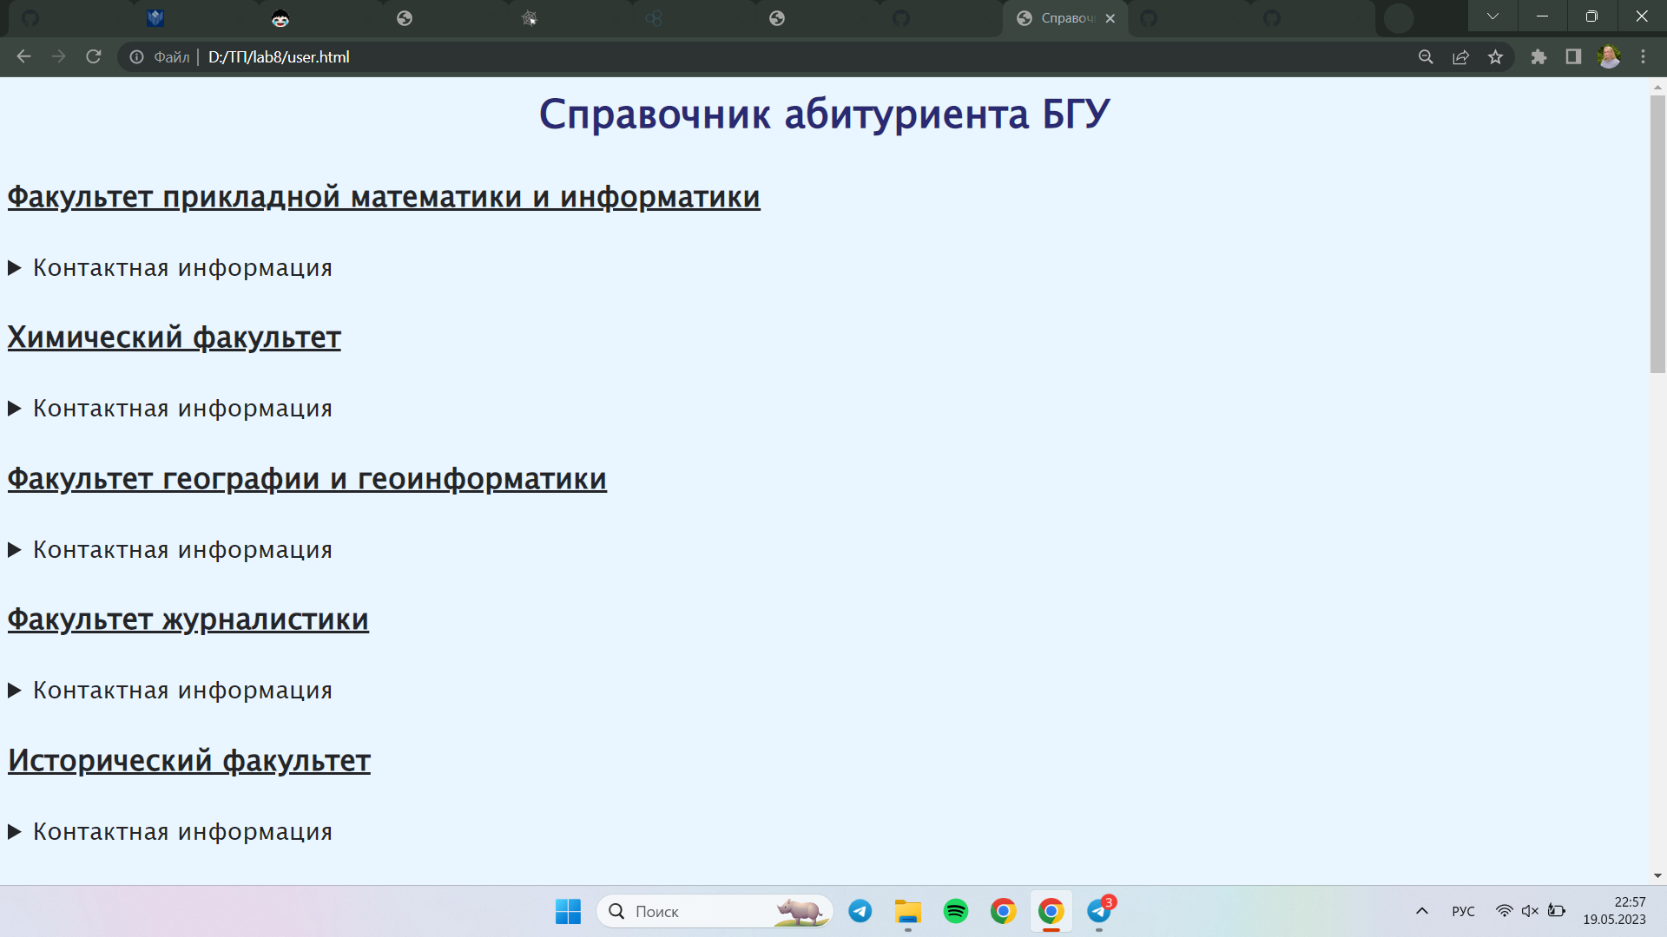Screen dimensions: 1667x937
Task: Open Spotify from the taskbar
Action: tap(956, 911)
